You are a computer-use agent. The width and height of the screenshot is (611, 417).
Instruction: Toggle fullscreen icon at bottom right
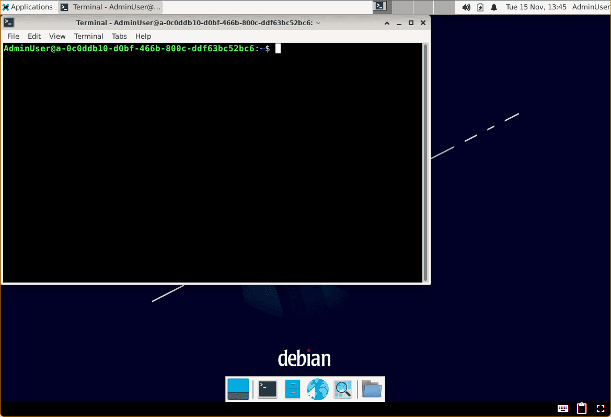(x=601, y=409)
